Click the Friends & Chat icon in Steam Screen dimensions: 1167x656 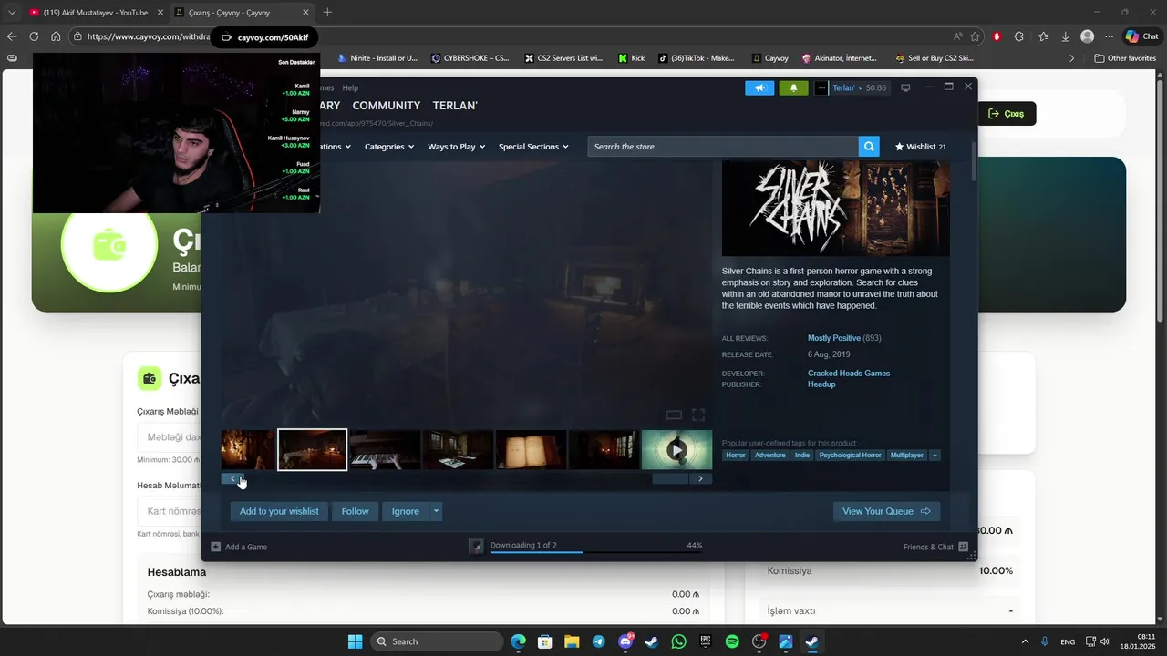[x=963, y=547]
